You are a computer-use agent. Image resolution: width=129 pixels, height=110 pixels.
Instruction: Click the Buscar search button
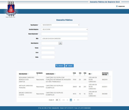pyautogui.click(x=60, y=66)
